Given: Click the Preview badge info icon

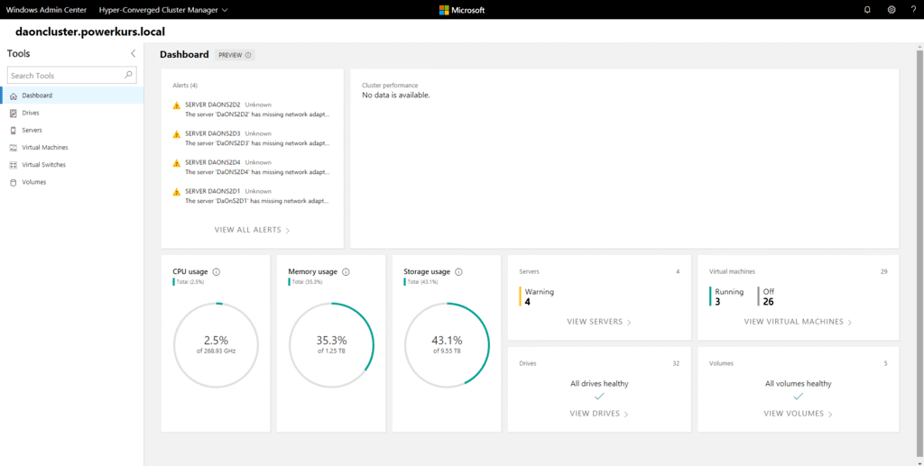Looking at the screenshot, I should (248, 55).
